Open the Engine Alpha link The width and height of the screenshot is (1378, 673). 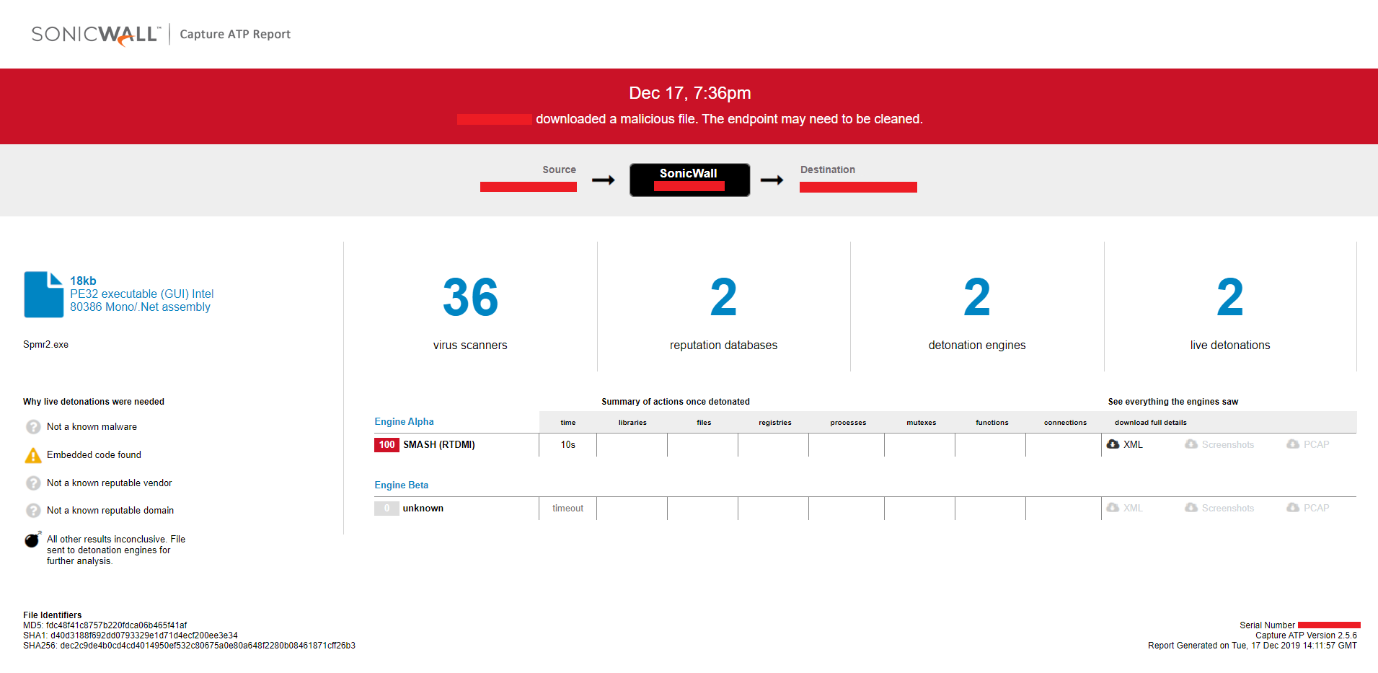(404, 422)
